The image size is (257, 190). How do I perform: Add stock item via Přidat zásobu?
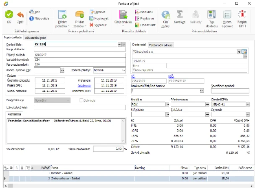point(80,19)
